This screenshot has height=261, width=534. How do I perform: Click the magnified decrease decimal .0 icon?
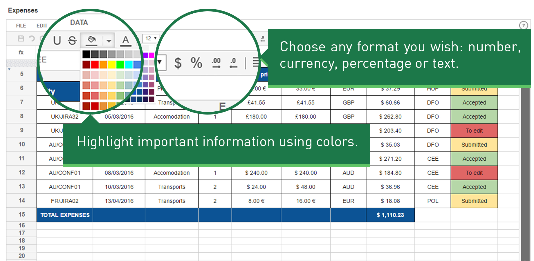point(234,63)
